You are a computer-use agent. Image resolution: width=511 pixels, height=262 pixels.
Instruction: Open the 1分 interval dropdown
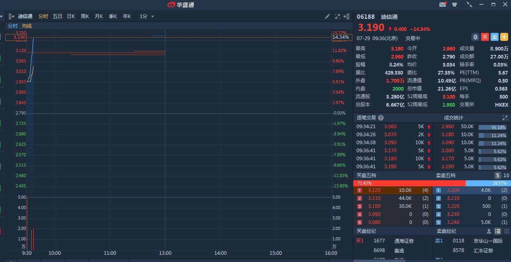[x=147, y=16]
